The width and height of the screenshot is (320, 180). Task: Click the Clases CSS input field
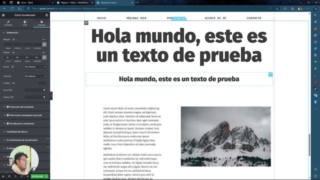pyautogui.click(x=33, y=97)
